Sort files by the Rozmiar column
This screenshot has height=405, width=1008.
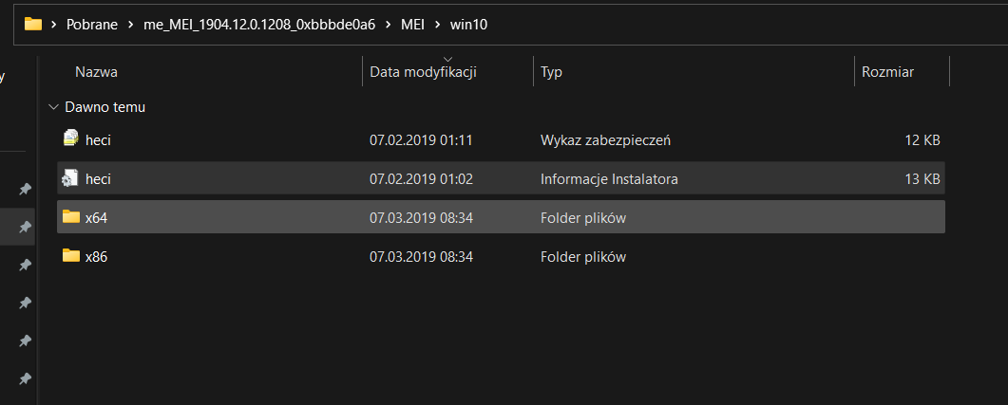click(887, 71)
